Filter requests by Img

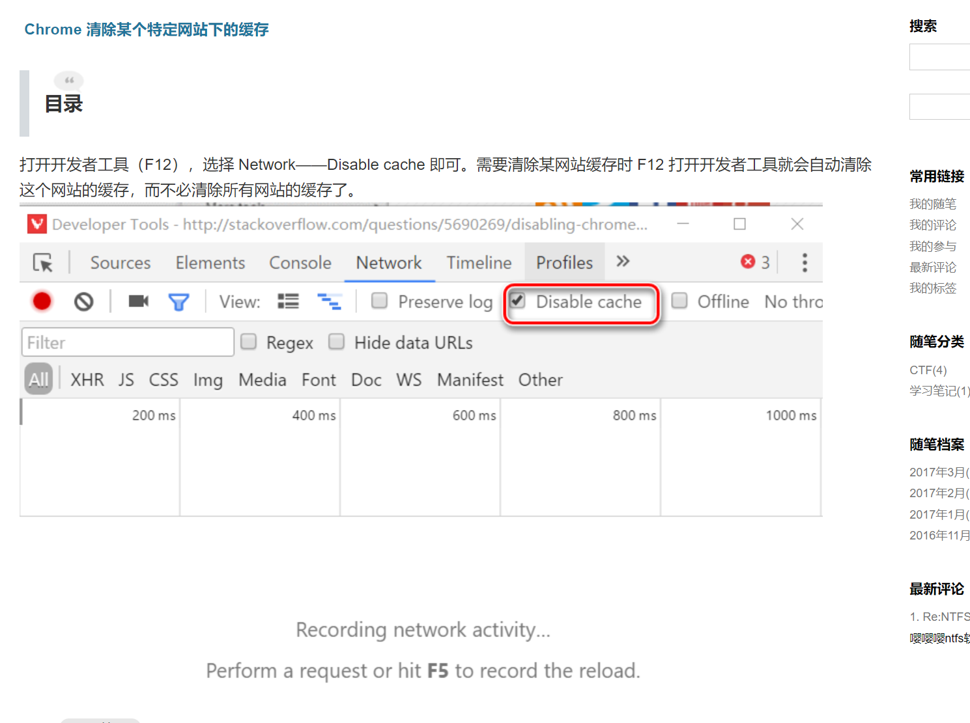pos(208,380)
